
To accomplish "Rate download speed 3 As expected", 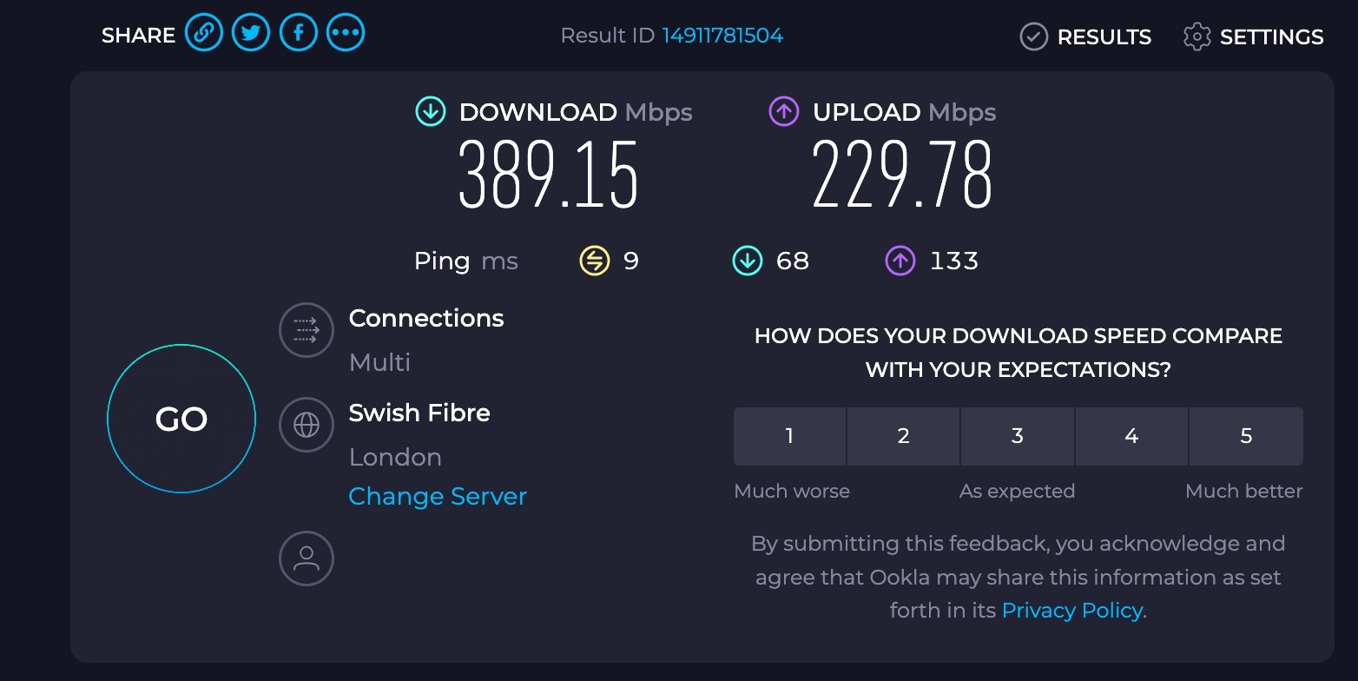I will 1018,436.
